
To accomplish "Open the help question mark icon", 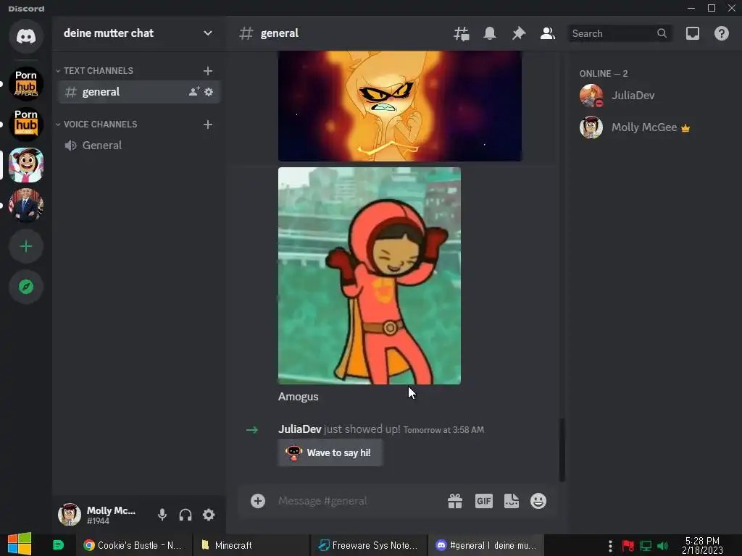I will [x=722, y=33].
